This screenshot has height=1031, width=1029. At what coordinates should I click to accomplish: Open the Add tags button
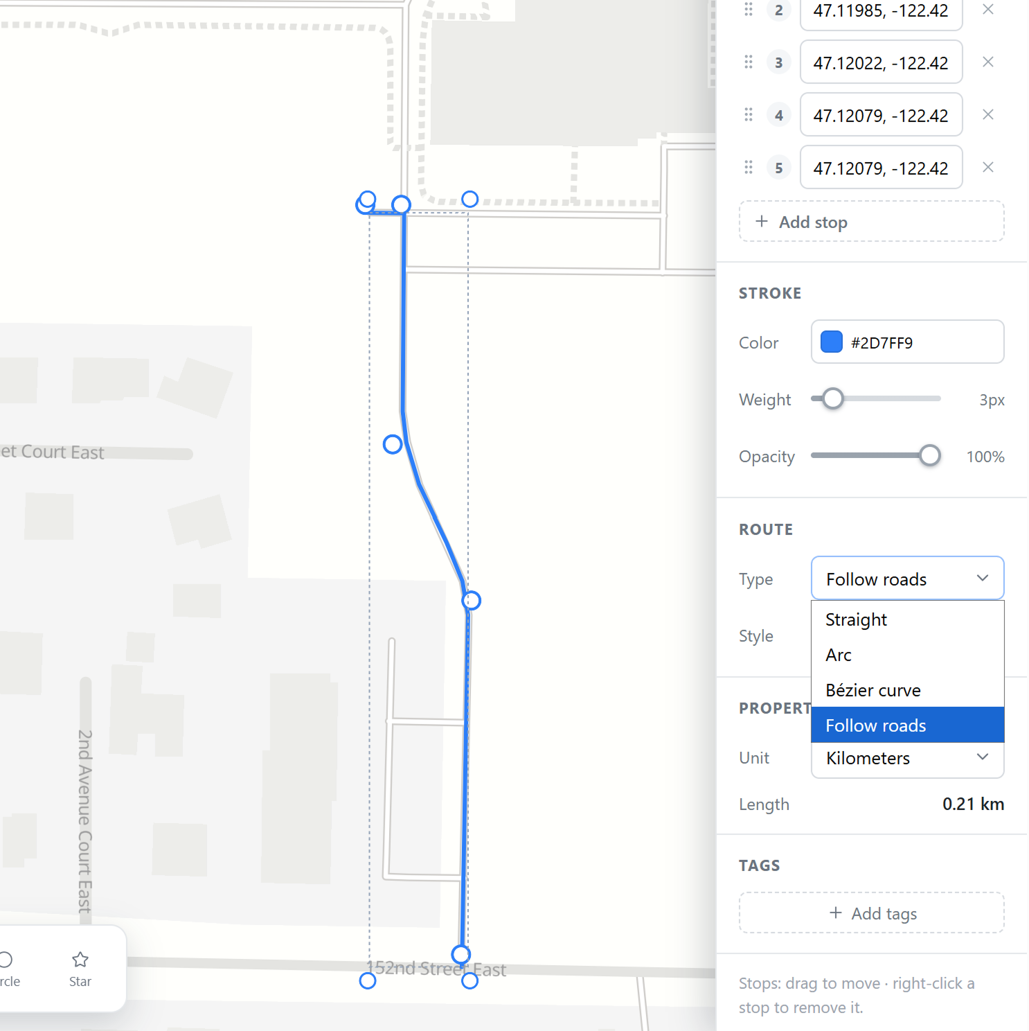(x=872, y=913)
